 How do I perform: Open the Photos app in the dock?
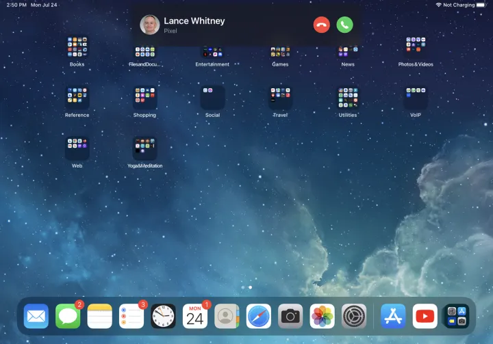(323, 316)
